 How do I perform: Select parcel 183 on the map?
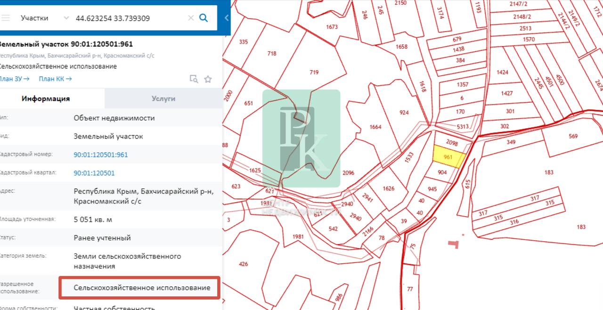(x=549, y=172)
